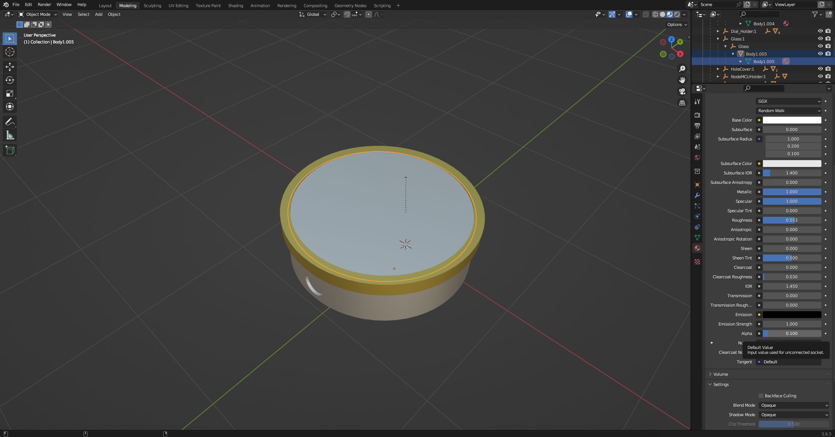
Task: Collapse the Glass:1 tree item
Action: coord(718,39)
